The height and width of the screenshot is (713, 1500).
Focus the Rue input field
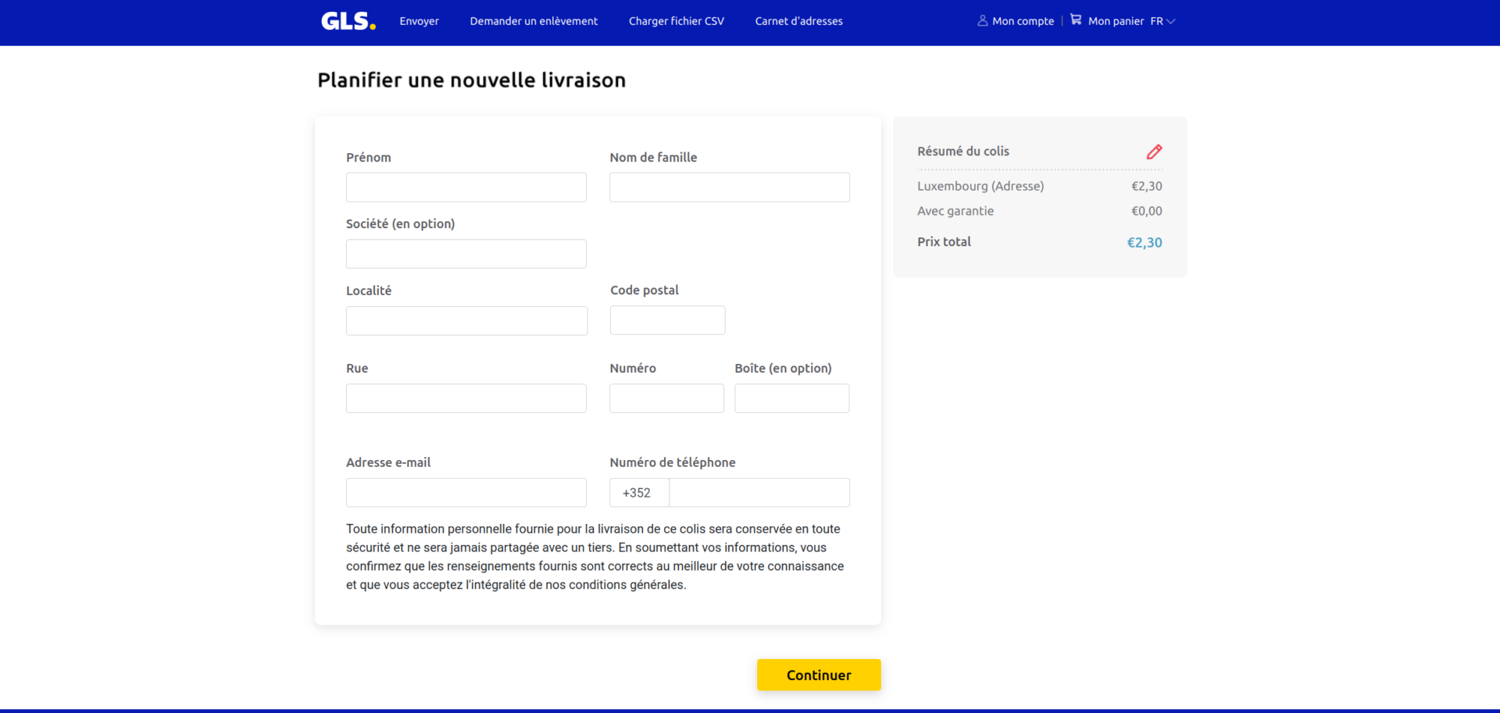(466, 398)
